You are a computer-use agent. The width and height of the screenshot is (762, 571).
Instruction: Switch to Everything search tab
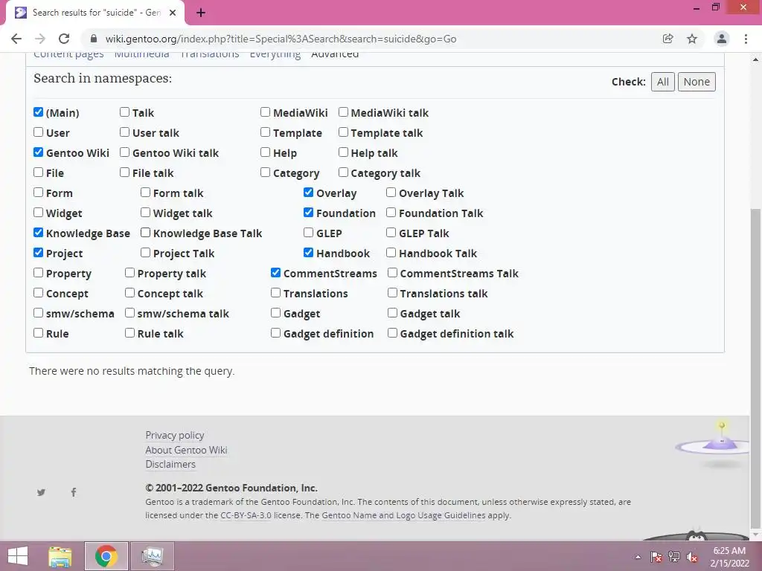click(275, 55)
